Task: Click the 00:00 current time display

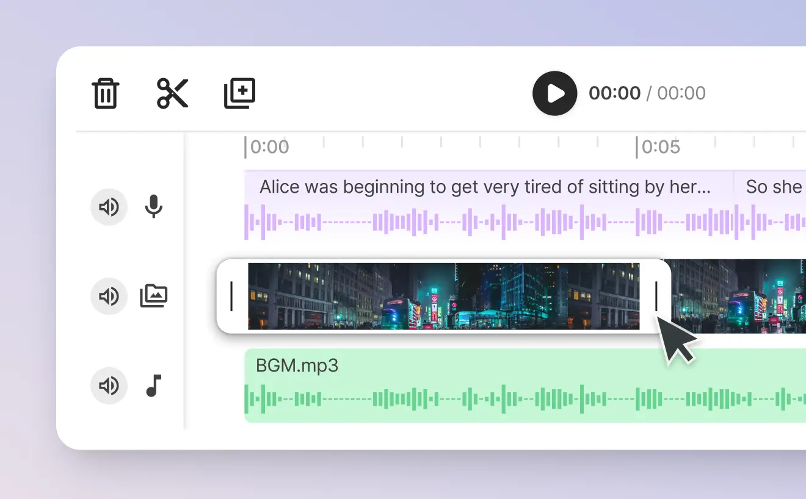Action: click(615, 93)
